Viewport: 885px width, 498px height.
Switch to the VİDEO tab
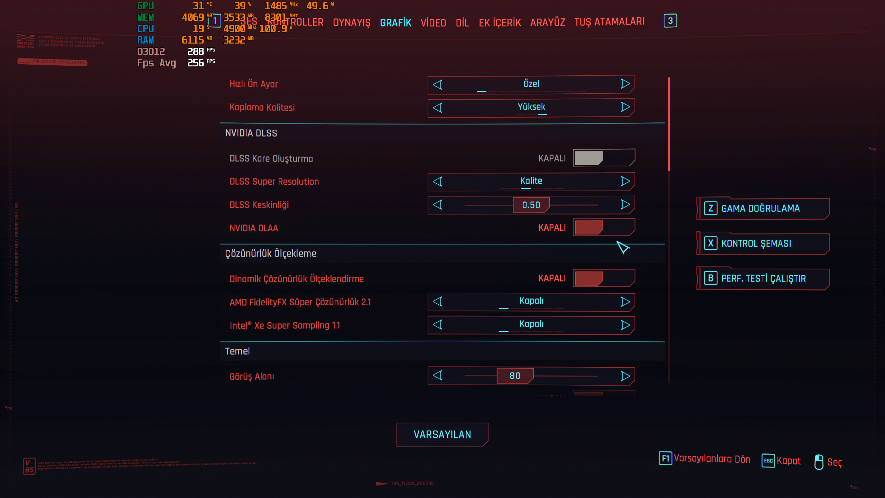[x=433, y=23]
